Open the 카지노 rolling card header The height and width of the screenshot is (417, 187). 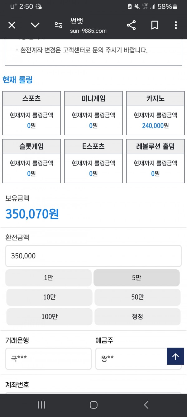pyautogui.click(x=155, y=98)
